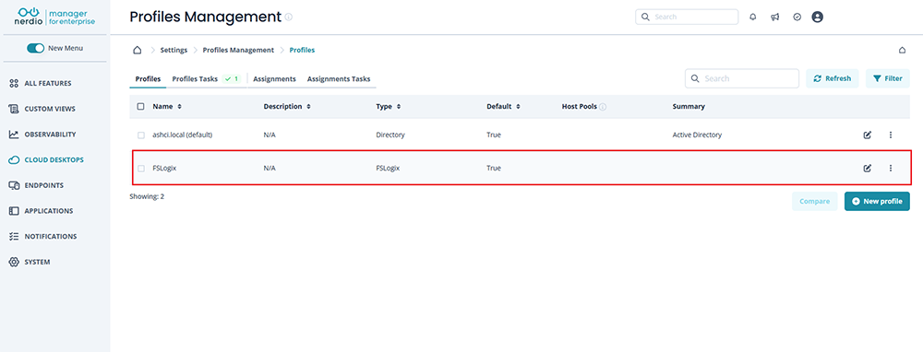923x352 pixels.
Task: Click Profiles Management in breadcrumb
Action: [238, 51]
